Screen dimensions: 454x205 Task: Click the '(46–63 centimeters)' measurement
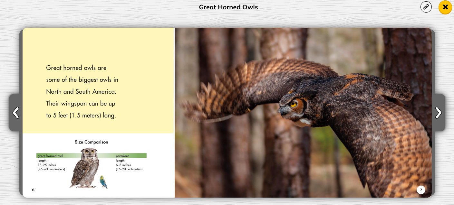pos(52,169)
